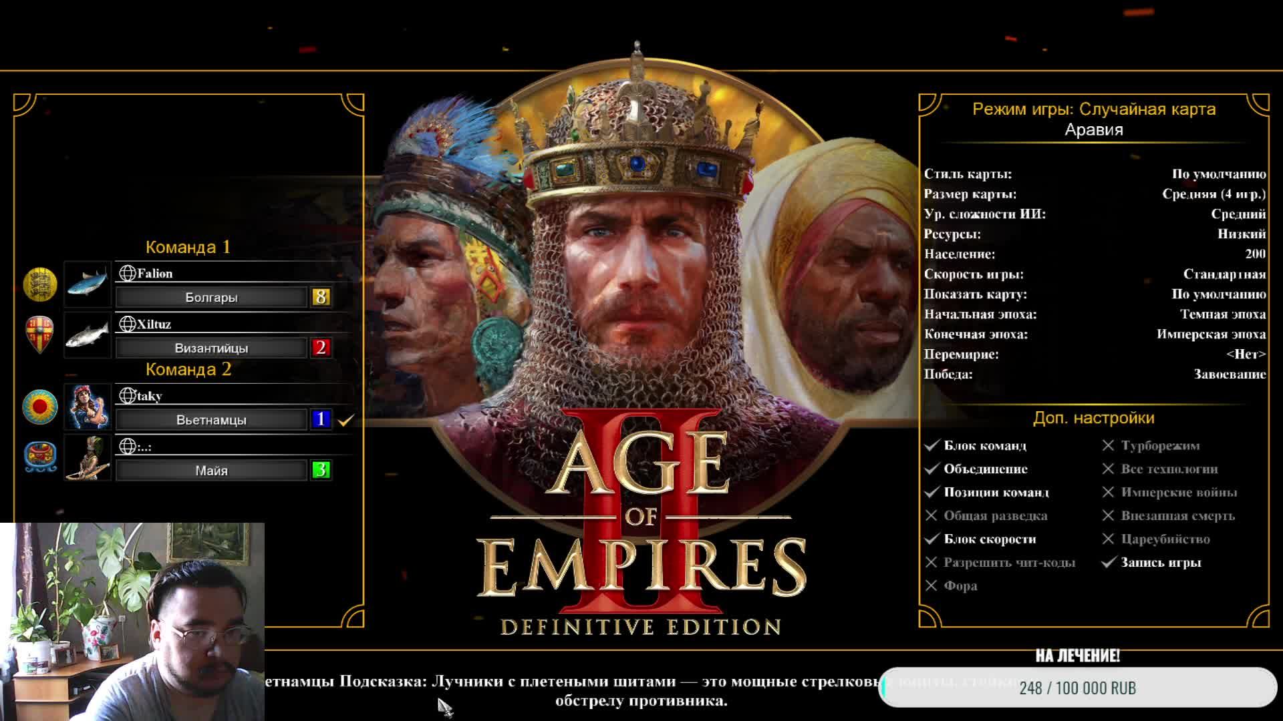1283x721 pixels.
Task: Click the Команда 1 heading
Action: point(188,247)
